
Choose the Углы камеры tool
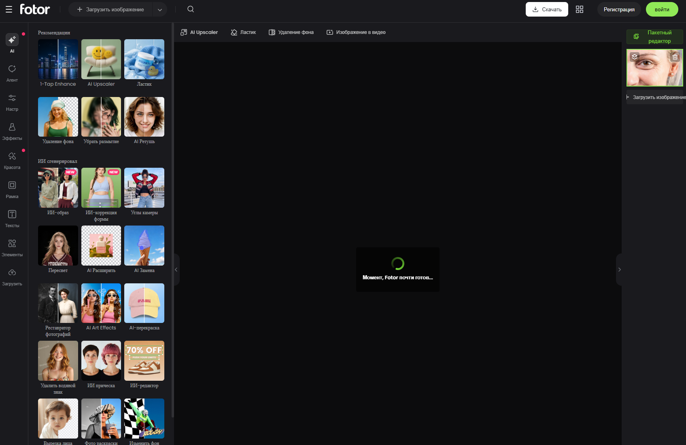[x=144, y=192]
